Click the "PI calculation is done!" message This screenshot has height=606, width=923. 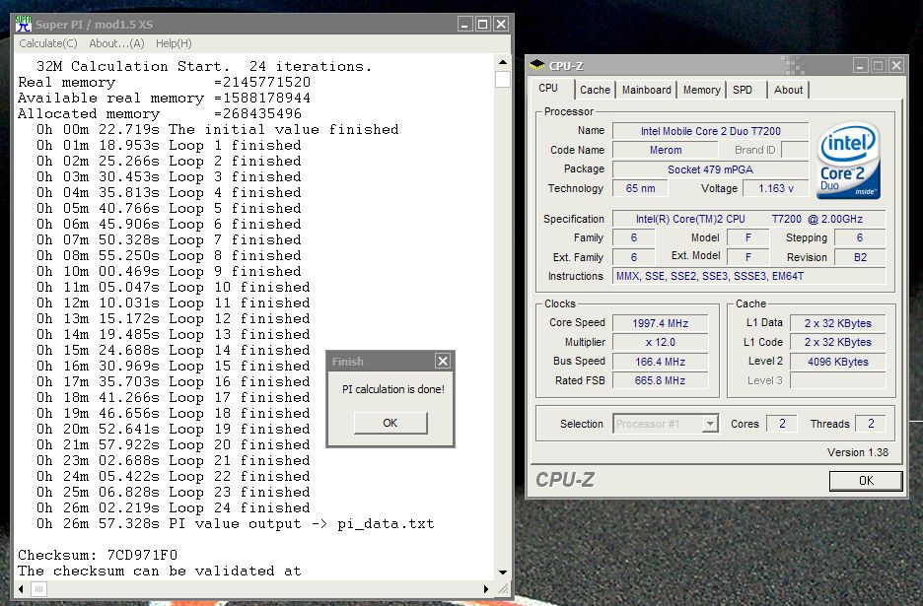tap(393, 389)
